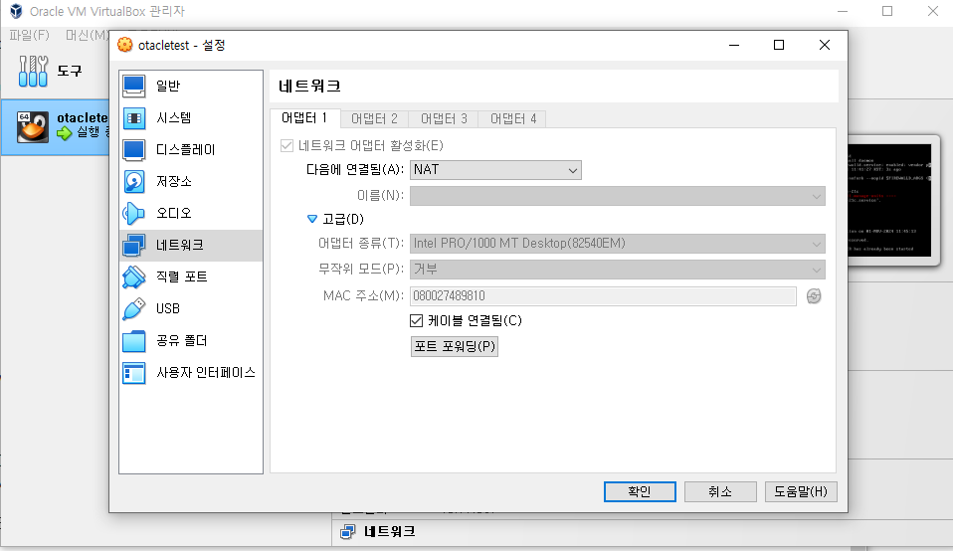Collapse the 고급(D) advanced section

click(312, 219)
